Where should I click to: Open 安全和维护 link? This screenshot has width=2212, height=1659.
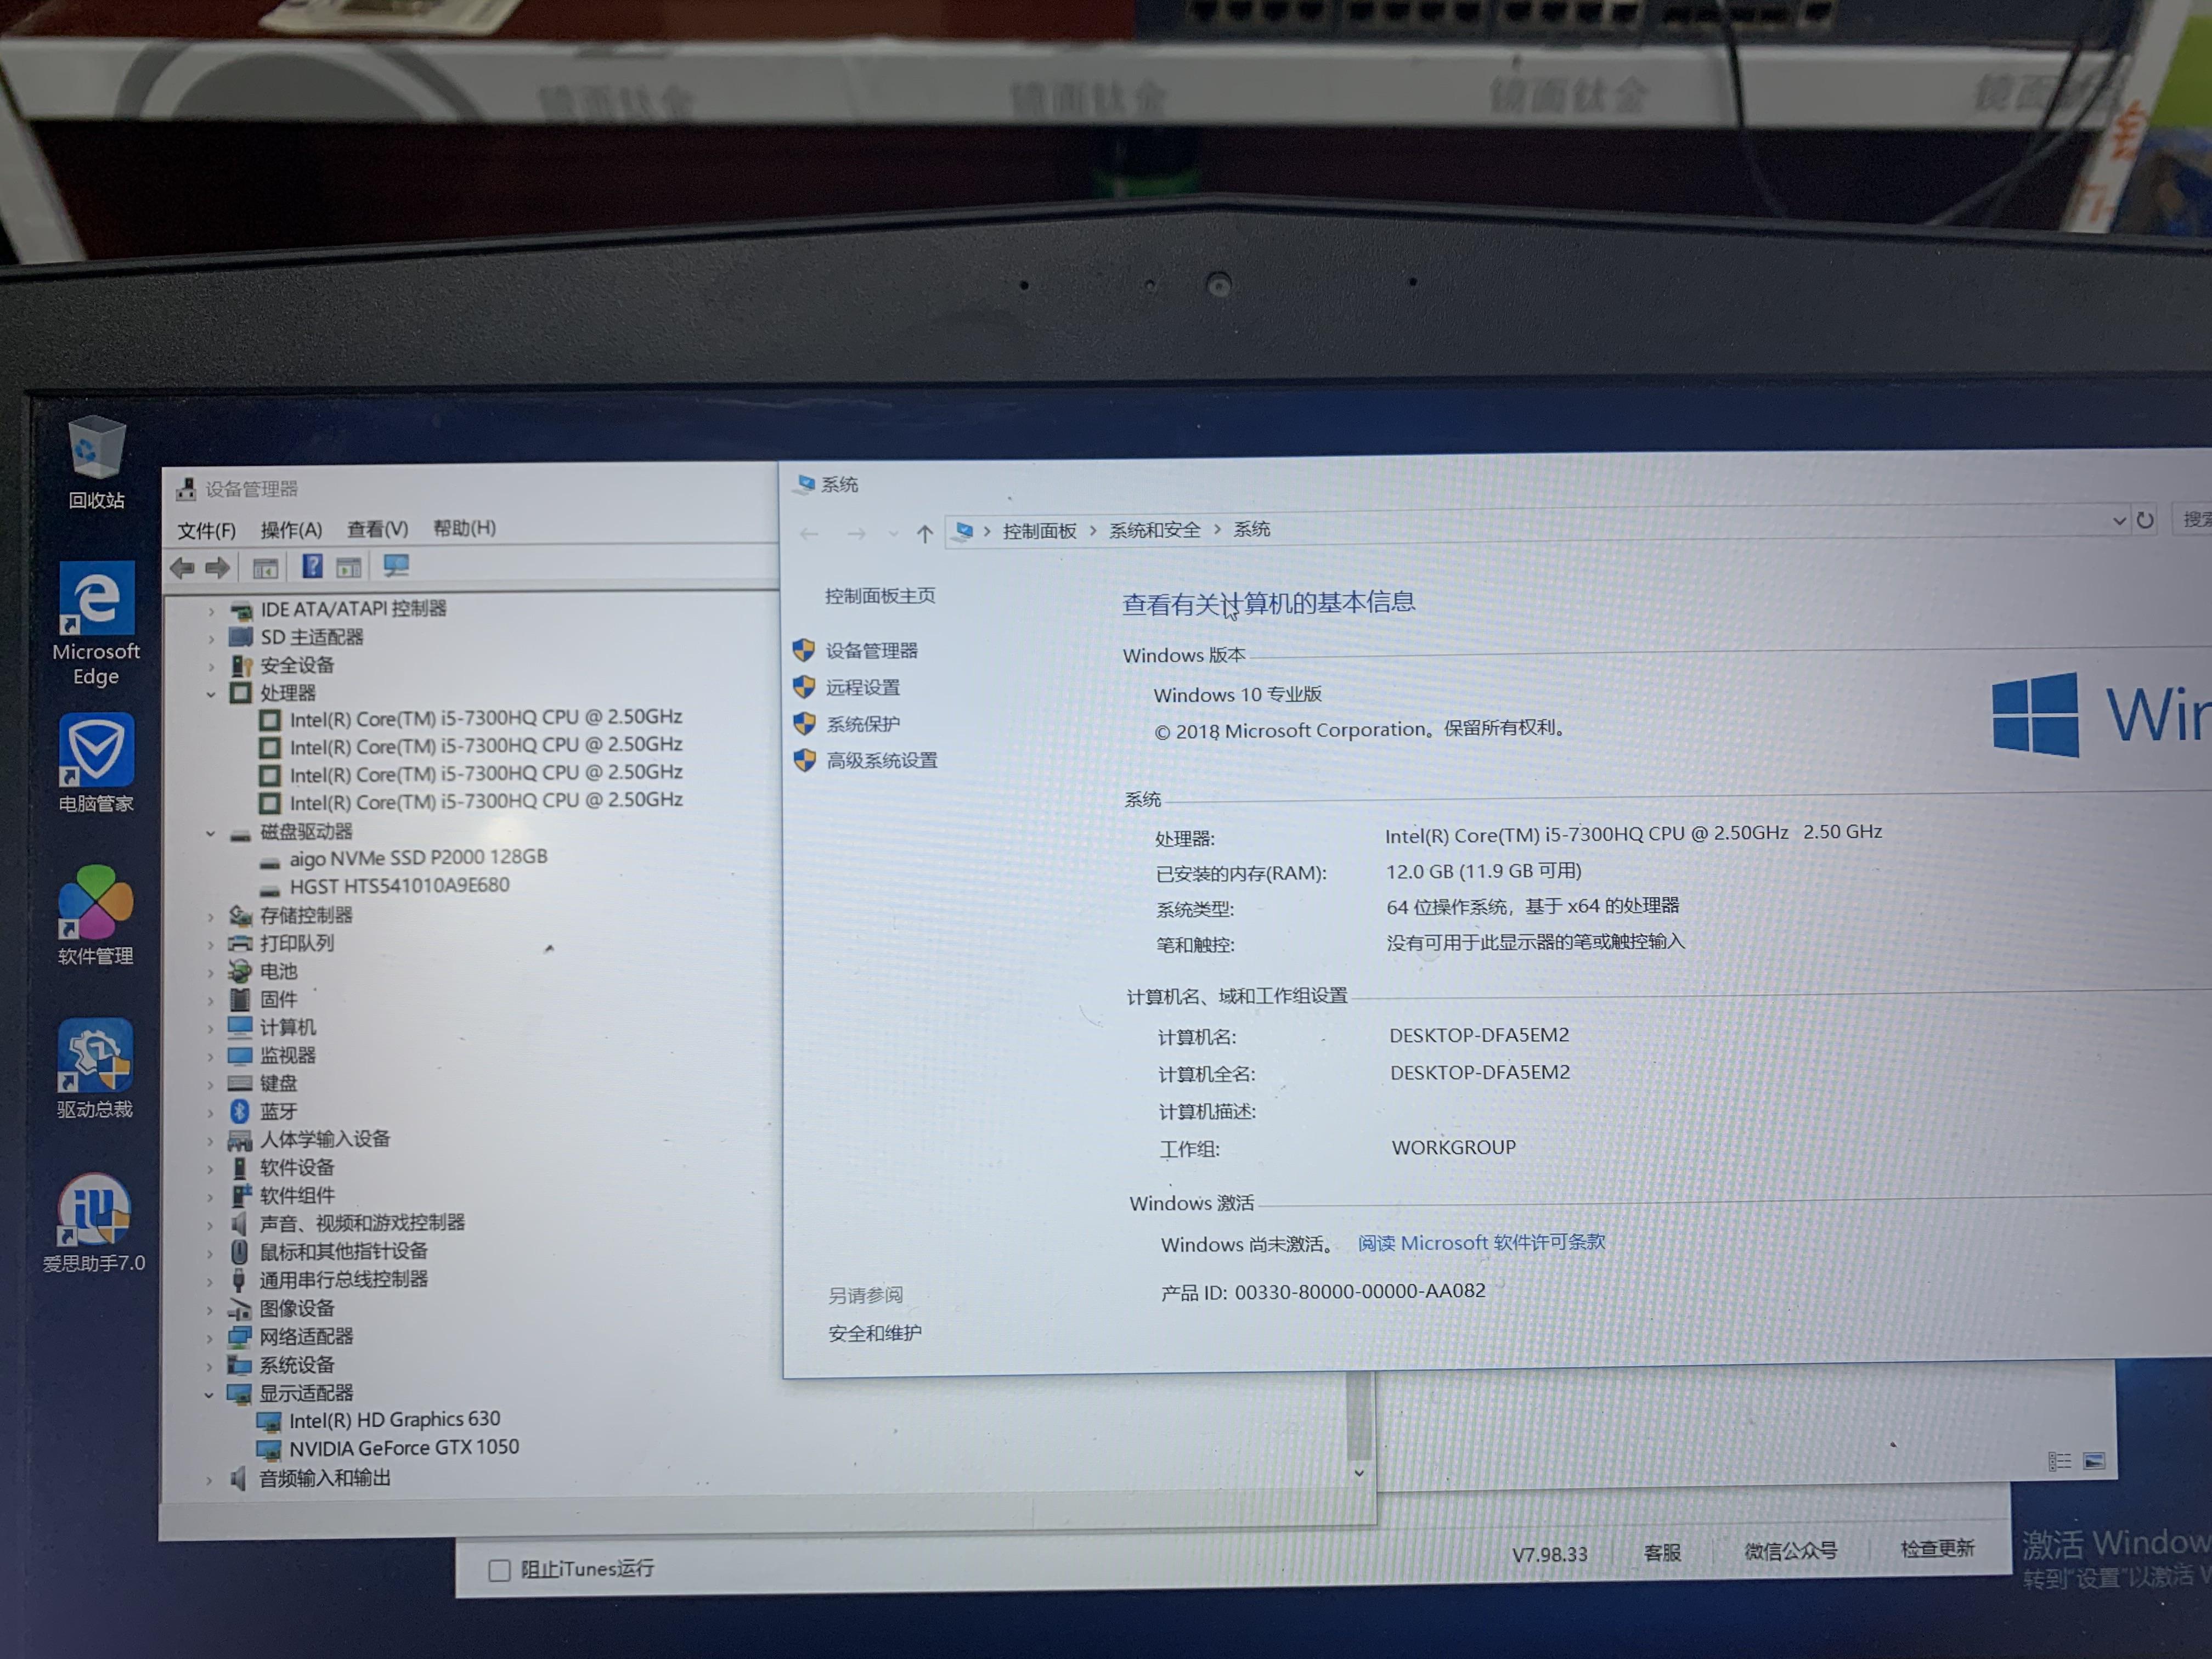875,1333
